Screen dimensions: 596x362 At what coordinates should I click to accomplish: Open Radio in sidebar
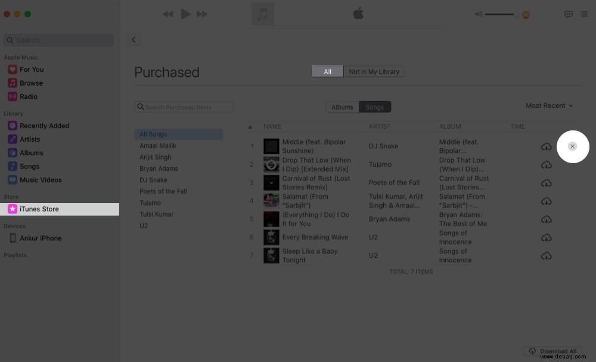click(29, 96)
